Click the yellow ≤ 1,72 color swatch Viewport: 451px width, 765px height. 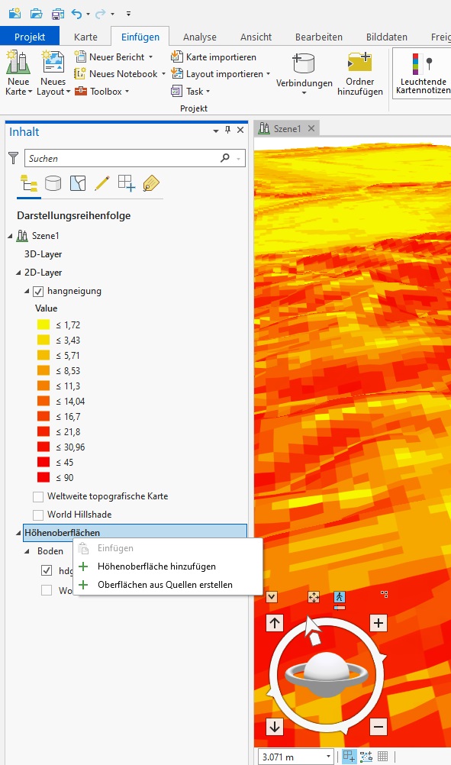pyautogui.click(x=43, y=325)
